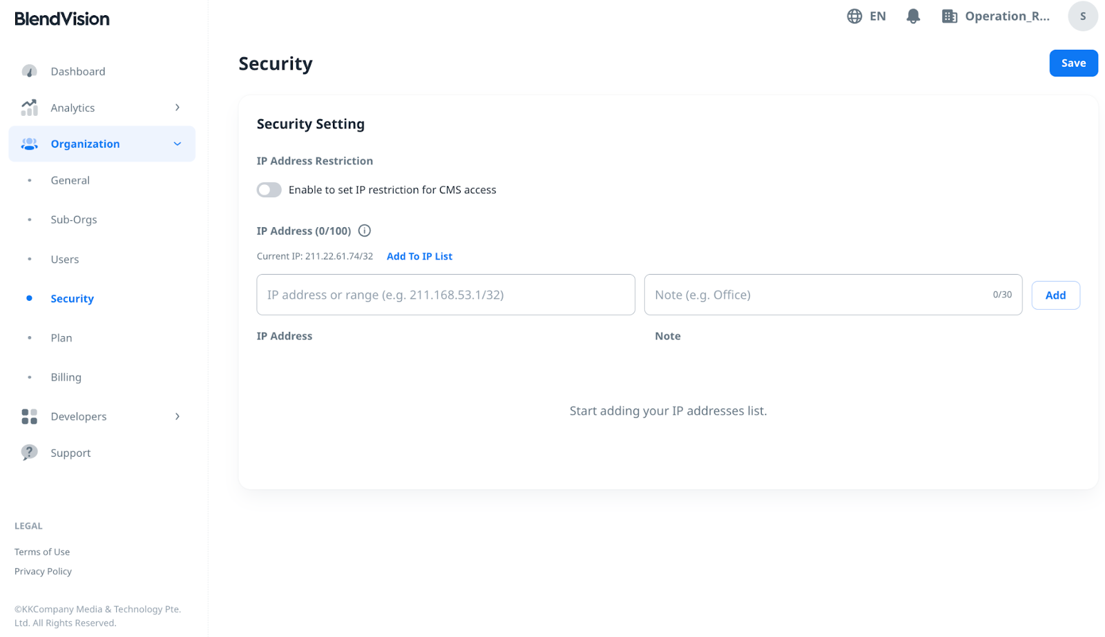The image size is (1105, 637).
Task: Expand the Analytics menu chevron
Action: click(177, 108)
